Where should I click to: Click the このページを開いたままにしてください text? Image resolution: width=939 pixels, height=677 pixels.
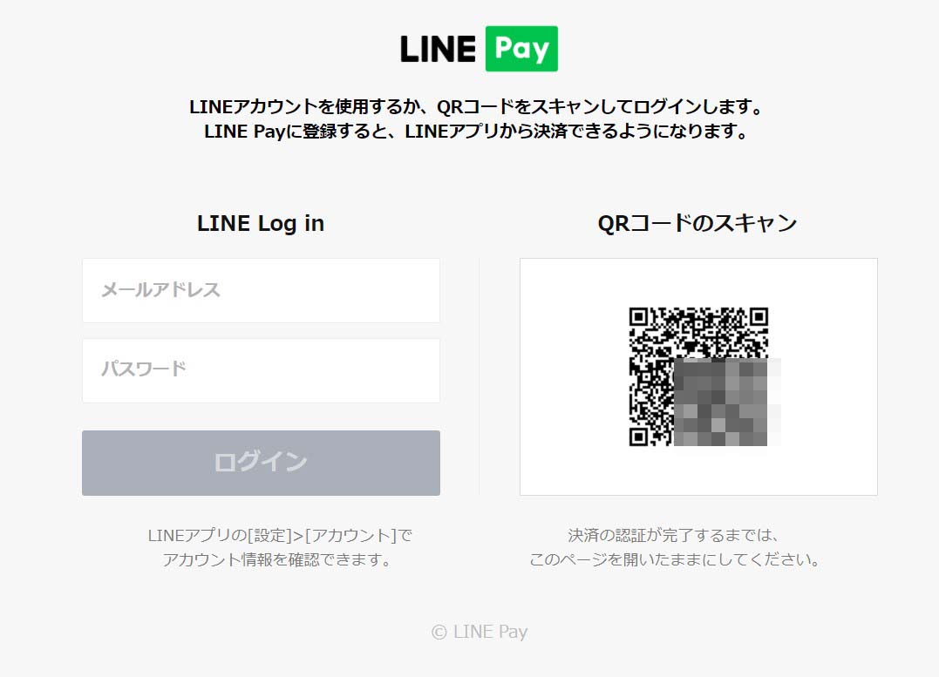pyautogui.click(x=674, y=559)
